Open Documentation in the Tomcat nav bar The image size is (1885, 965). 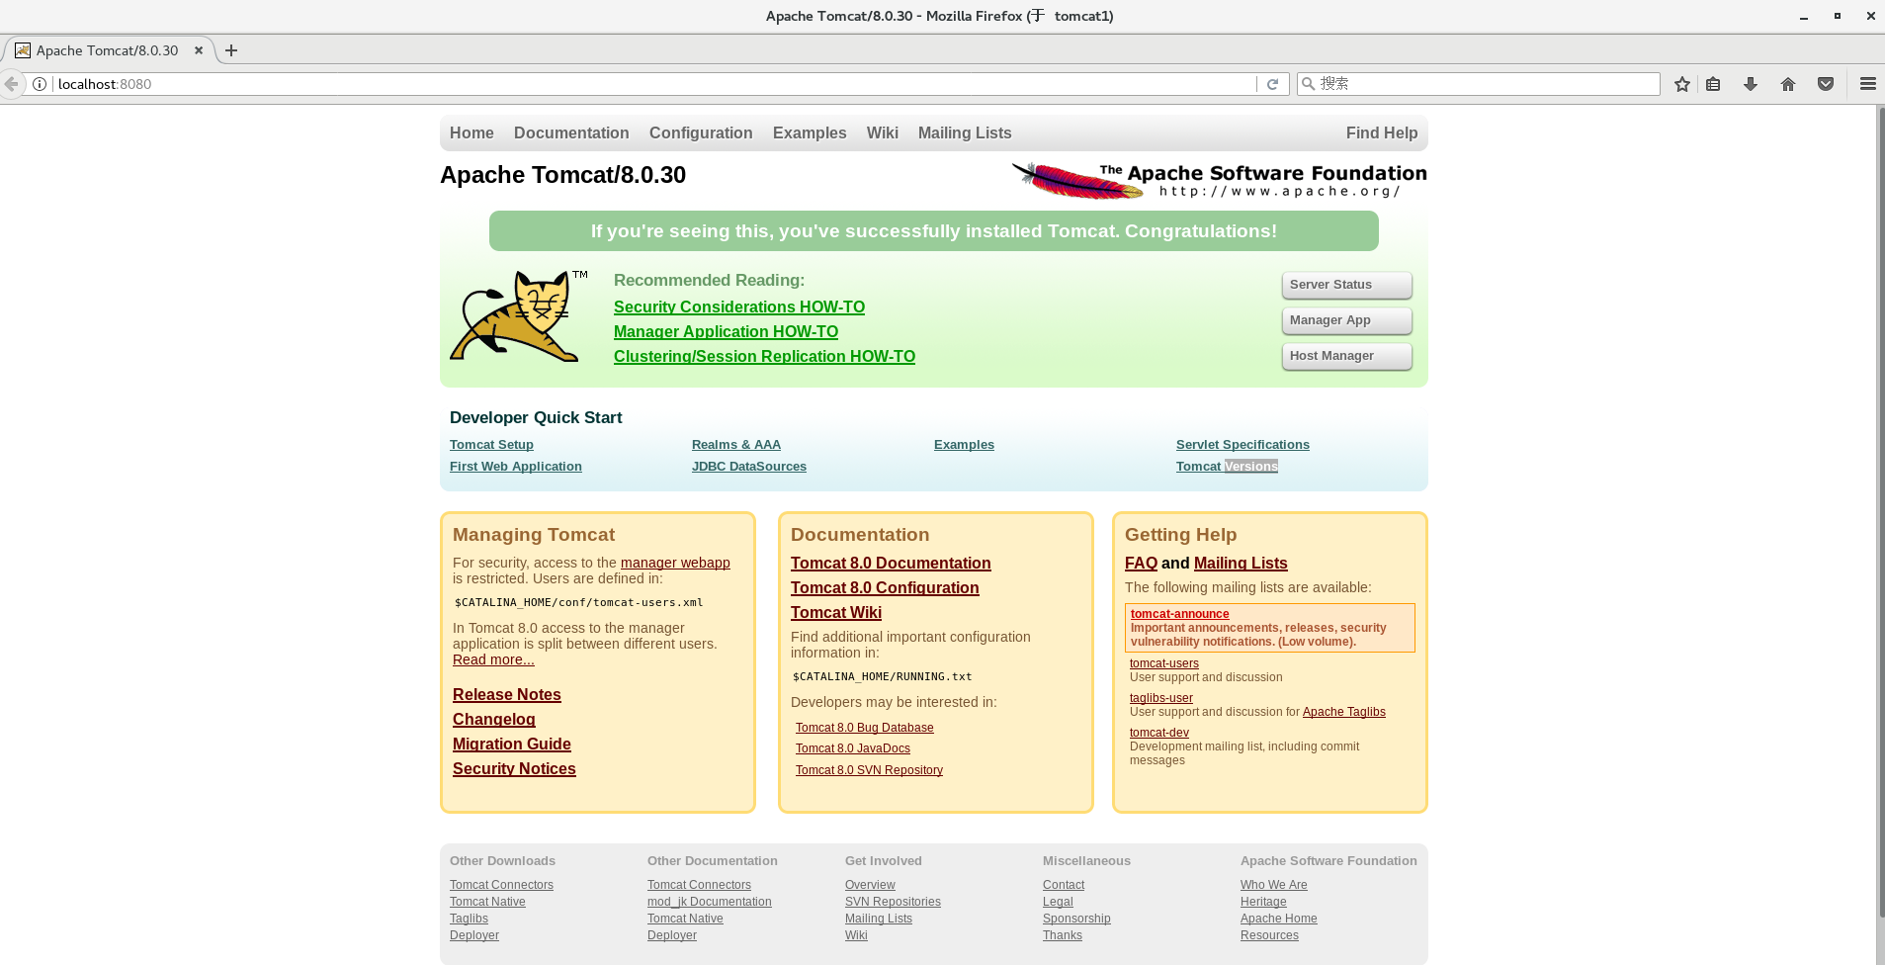[571, 132]
